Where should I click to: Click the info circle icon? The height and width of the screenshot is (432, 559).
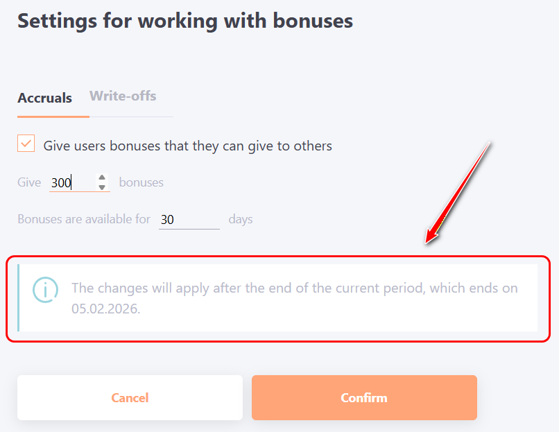pyautogui.click(x=45, y=289)
